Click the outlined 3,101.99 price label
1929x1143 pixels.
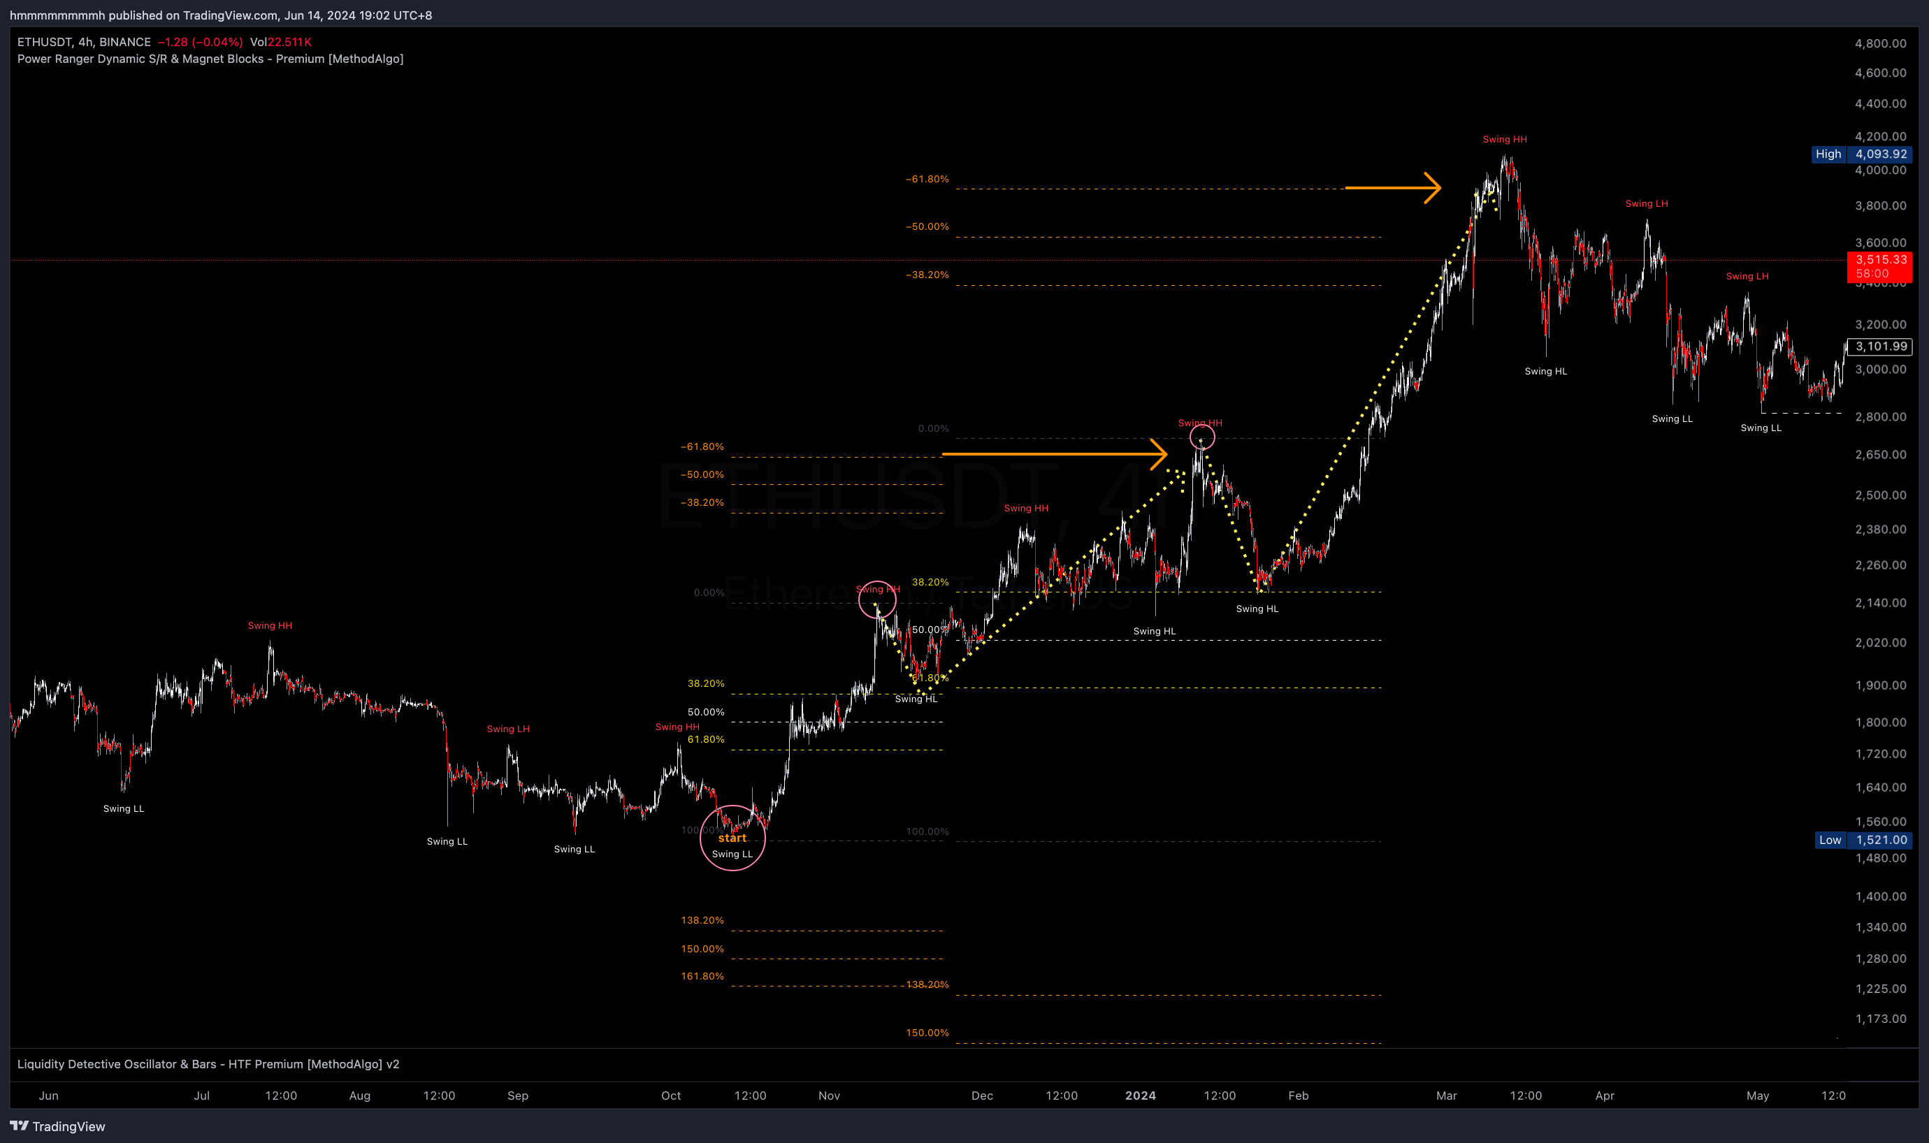pos(1879,347)
